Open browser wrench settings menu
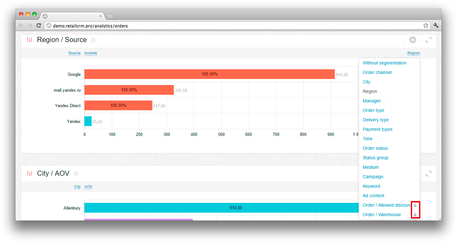 point(436,26)
